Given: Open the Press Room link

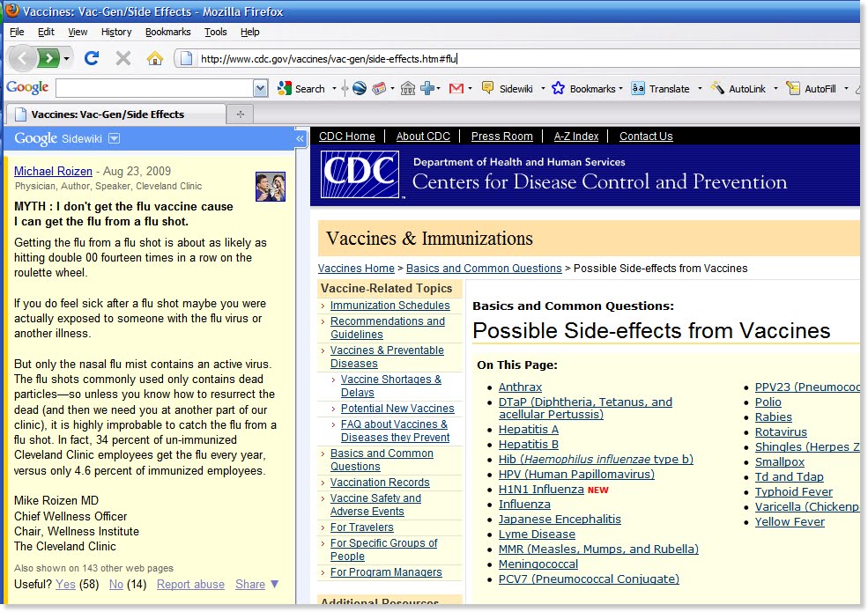Looking at the screenshot, I should point(501,136).
